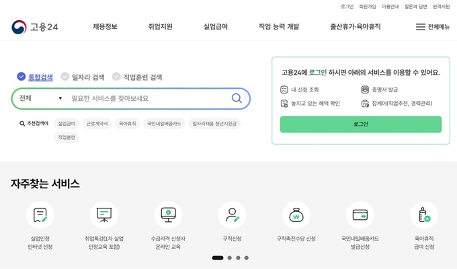457x269 pixels.
Task: Open the 출산휴가·육아휴직 menu
Action: (x=356, y=26)
